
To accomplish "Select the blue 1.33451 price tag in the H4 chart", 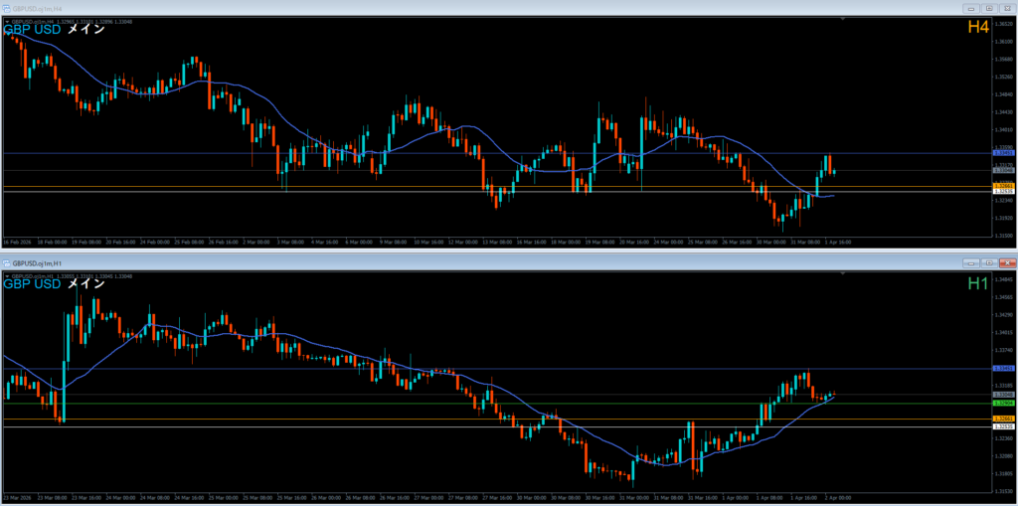I will pyautogui.click(x=1004, y=153).
